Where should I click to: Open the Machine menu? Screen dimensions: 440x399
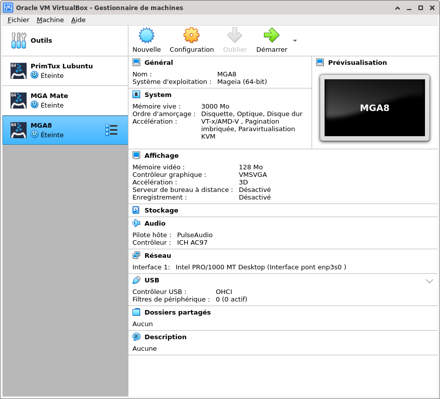pyautogui.click(x=50, y=20)
